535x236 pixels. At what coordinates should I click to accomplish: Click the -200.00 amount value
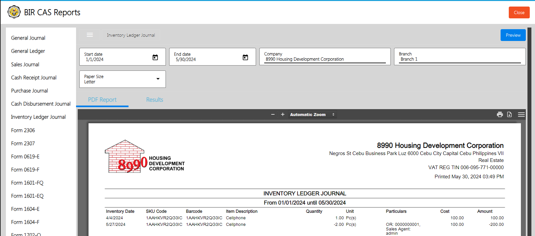[x=496, y=225]
